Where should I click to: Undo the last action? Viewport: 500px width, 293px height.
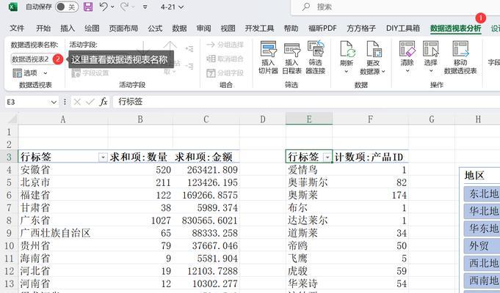[x=104, y=7]
